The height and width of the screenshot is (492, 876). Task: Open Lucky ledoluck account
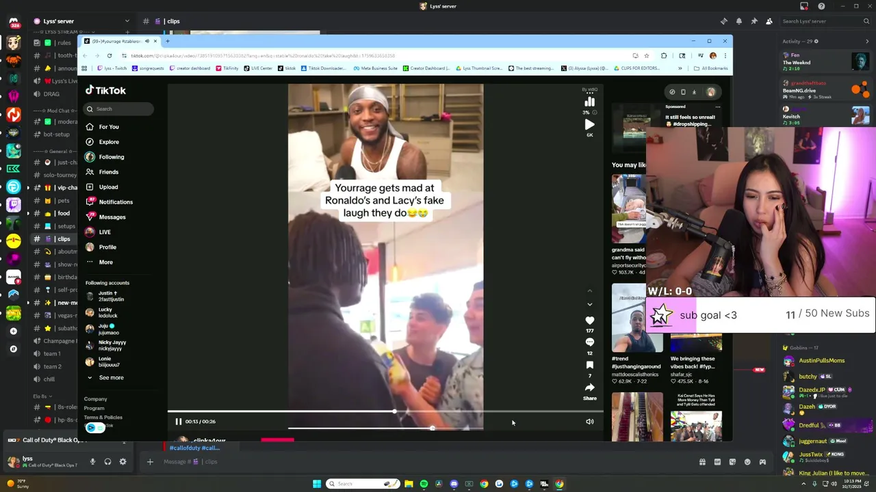(x=102, y=312)
